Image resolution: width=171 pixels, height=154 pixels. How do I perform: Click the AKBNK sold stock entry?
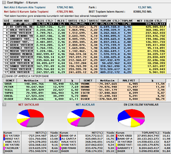(123, 87)
